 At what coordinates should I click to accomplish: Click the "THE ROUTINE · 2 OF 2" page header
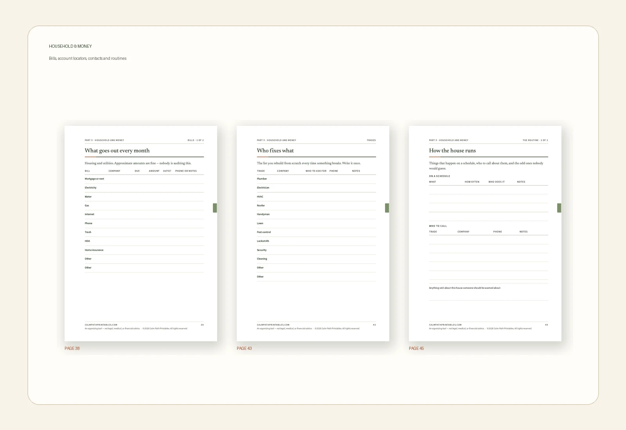535,140
